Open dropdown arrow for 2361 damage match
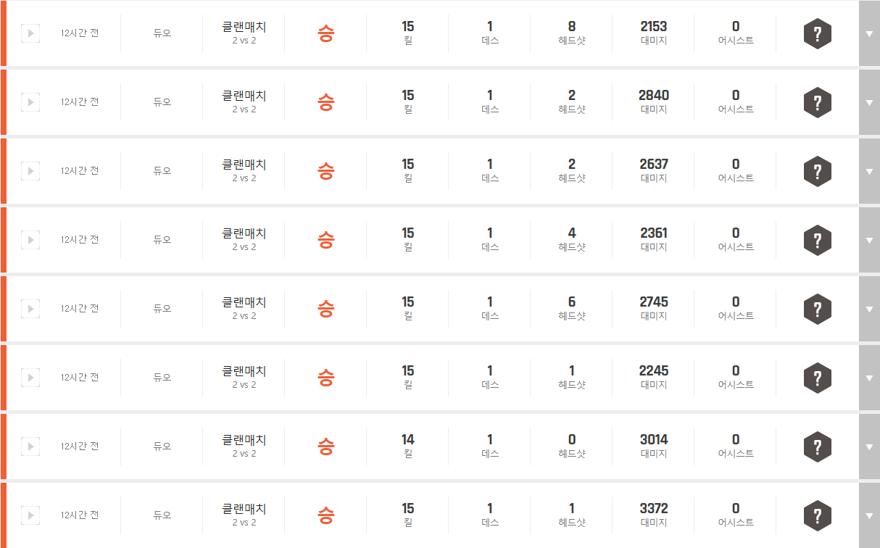Image resolution: width=880 pixels, height=548 pixels. coord(869,241)
